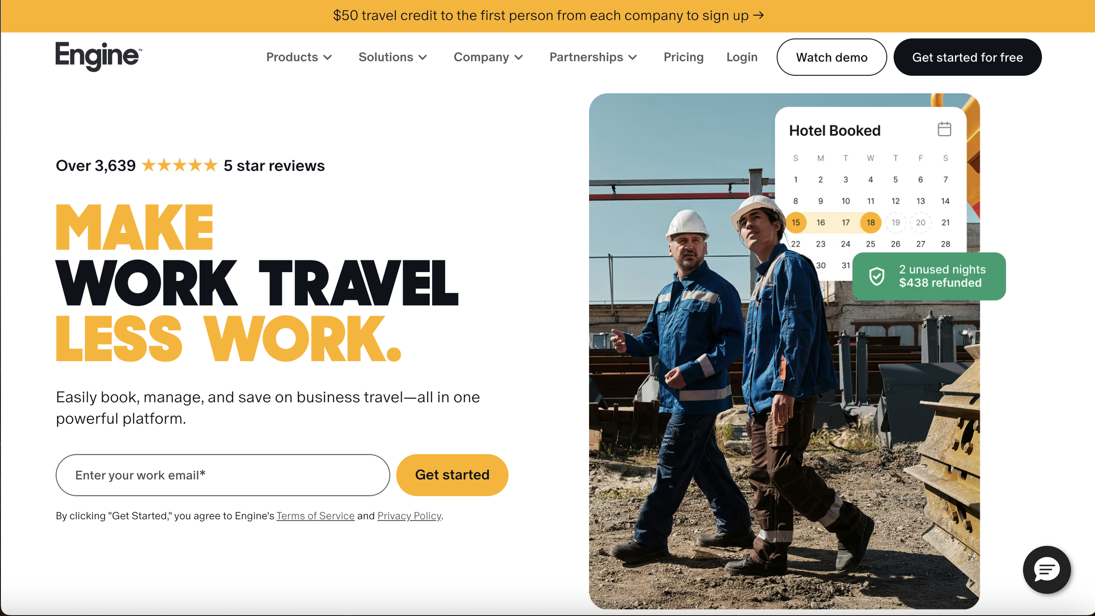Click the arrow in the travel credit banner
Viewport: 1095px width, 616px height.
pyautogui.click(x=759, y=16)
